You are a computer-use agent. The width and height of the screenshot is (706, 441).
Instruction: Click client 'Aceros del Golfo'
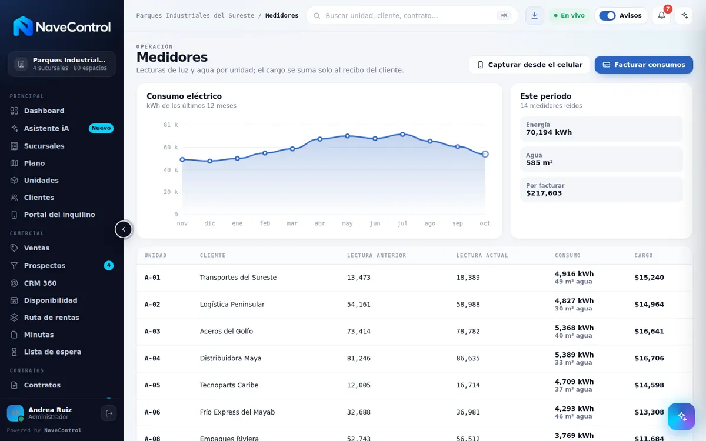tap(227, 332)
